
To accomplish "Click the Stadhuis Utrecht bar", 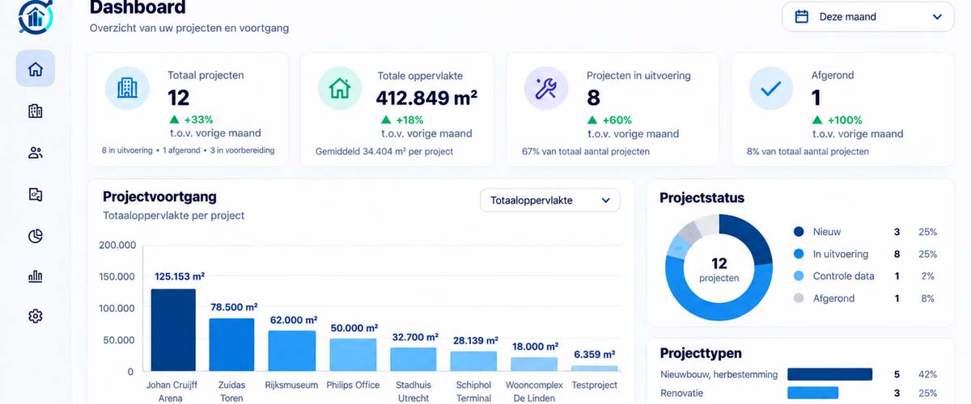I will coord(413,360).
